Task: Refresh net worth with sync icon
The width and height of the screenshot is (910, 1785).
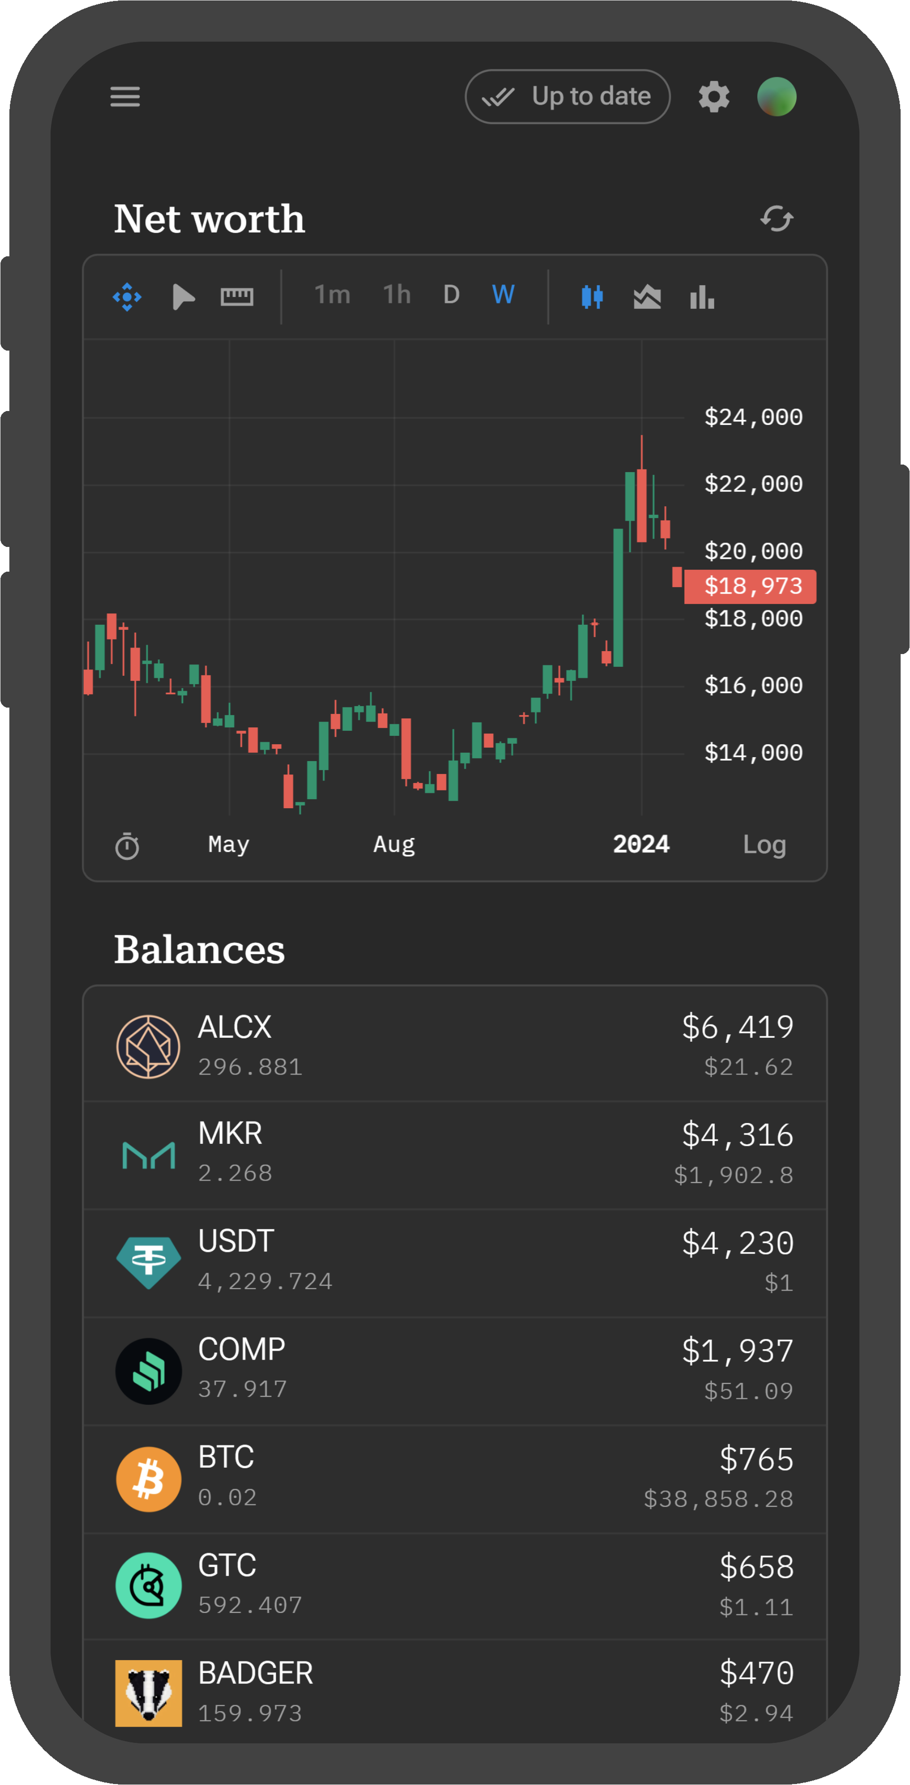Action: pyautogui.click(x=776, y=219)
